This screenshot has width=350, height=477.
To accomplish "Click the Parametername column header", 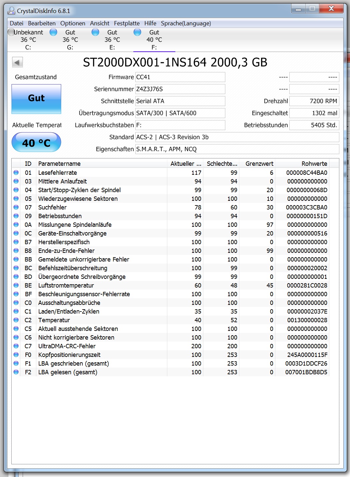I will [101, 164].
